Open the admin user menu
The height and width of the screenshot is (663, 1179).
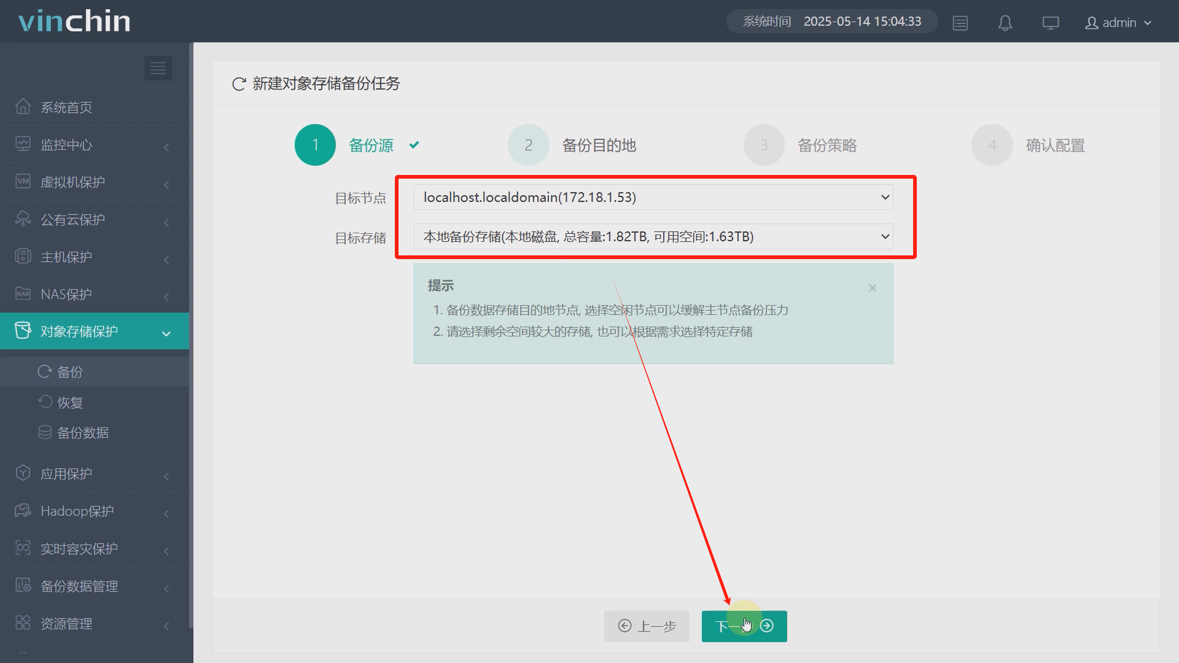pyautogui.click(x=1118, y=23)
